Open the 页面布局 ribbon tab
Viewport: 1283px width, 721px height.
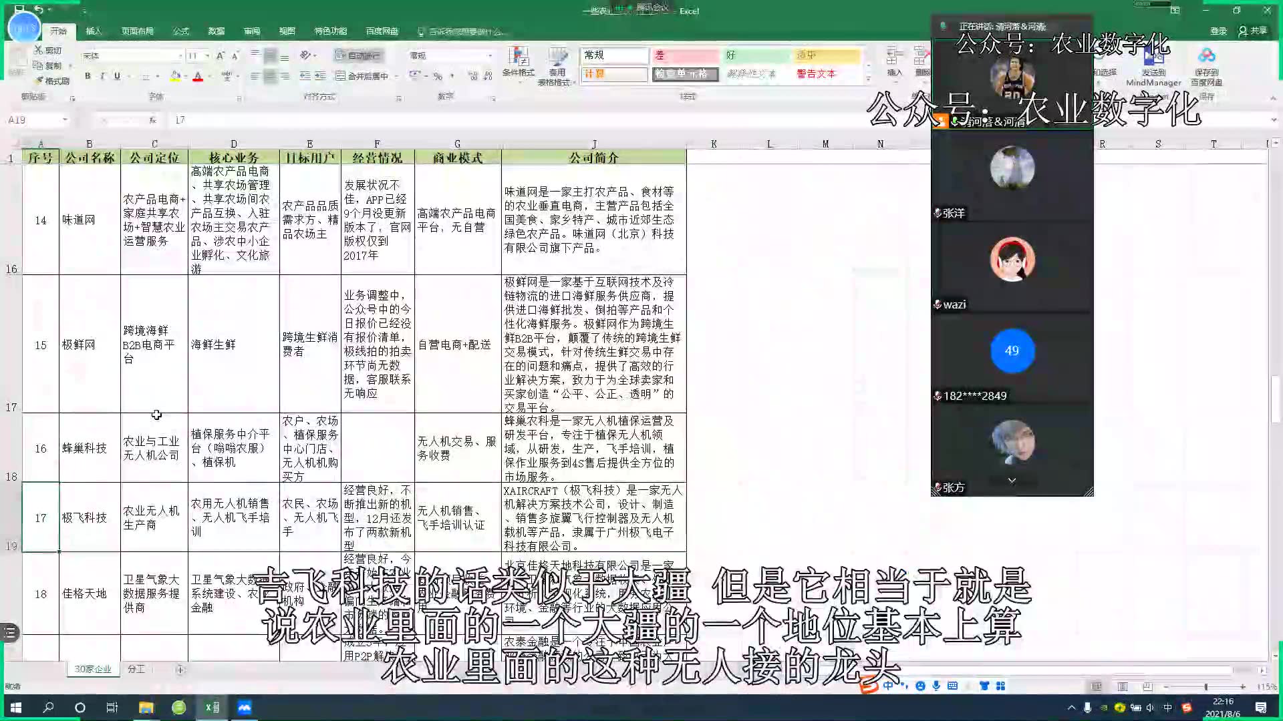click(137, 31)
